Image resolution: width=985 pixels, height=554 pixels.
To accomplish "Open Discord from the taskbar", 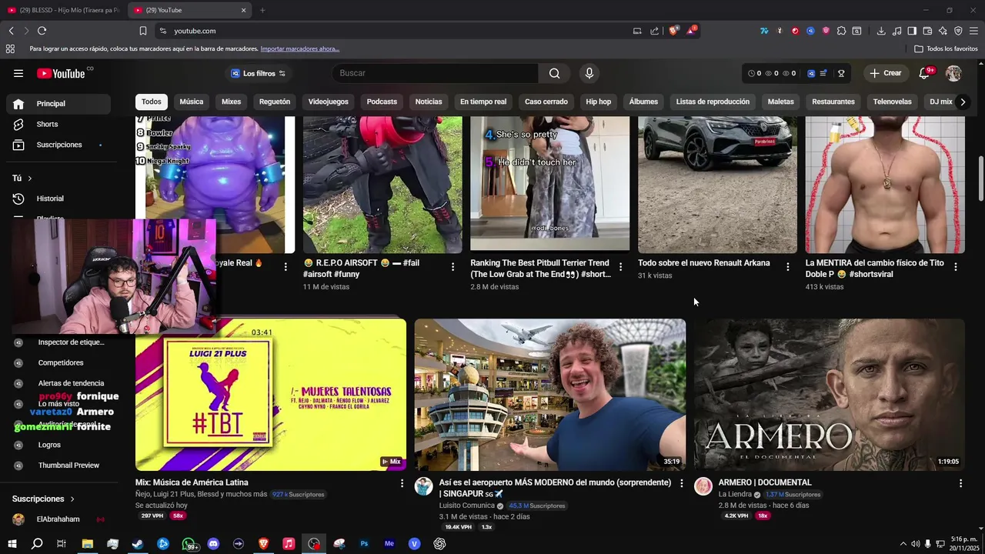I will click(213, 543).
